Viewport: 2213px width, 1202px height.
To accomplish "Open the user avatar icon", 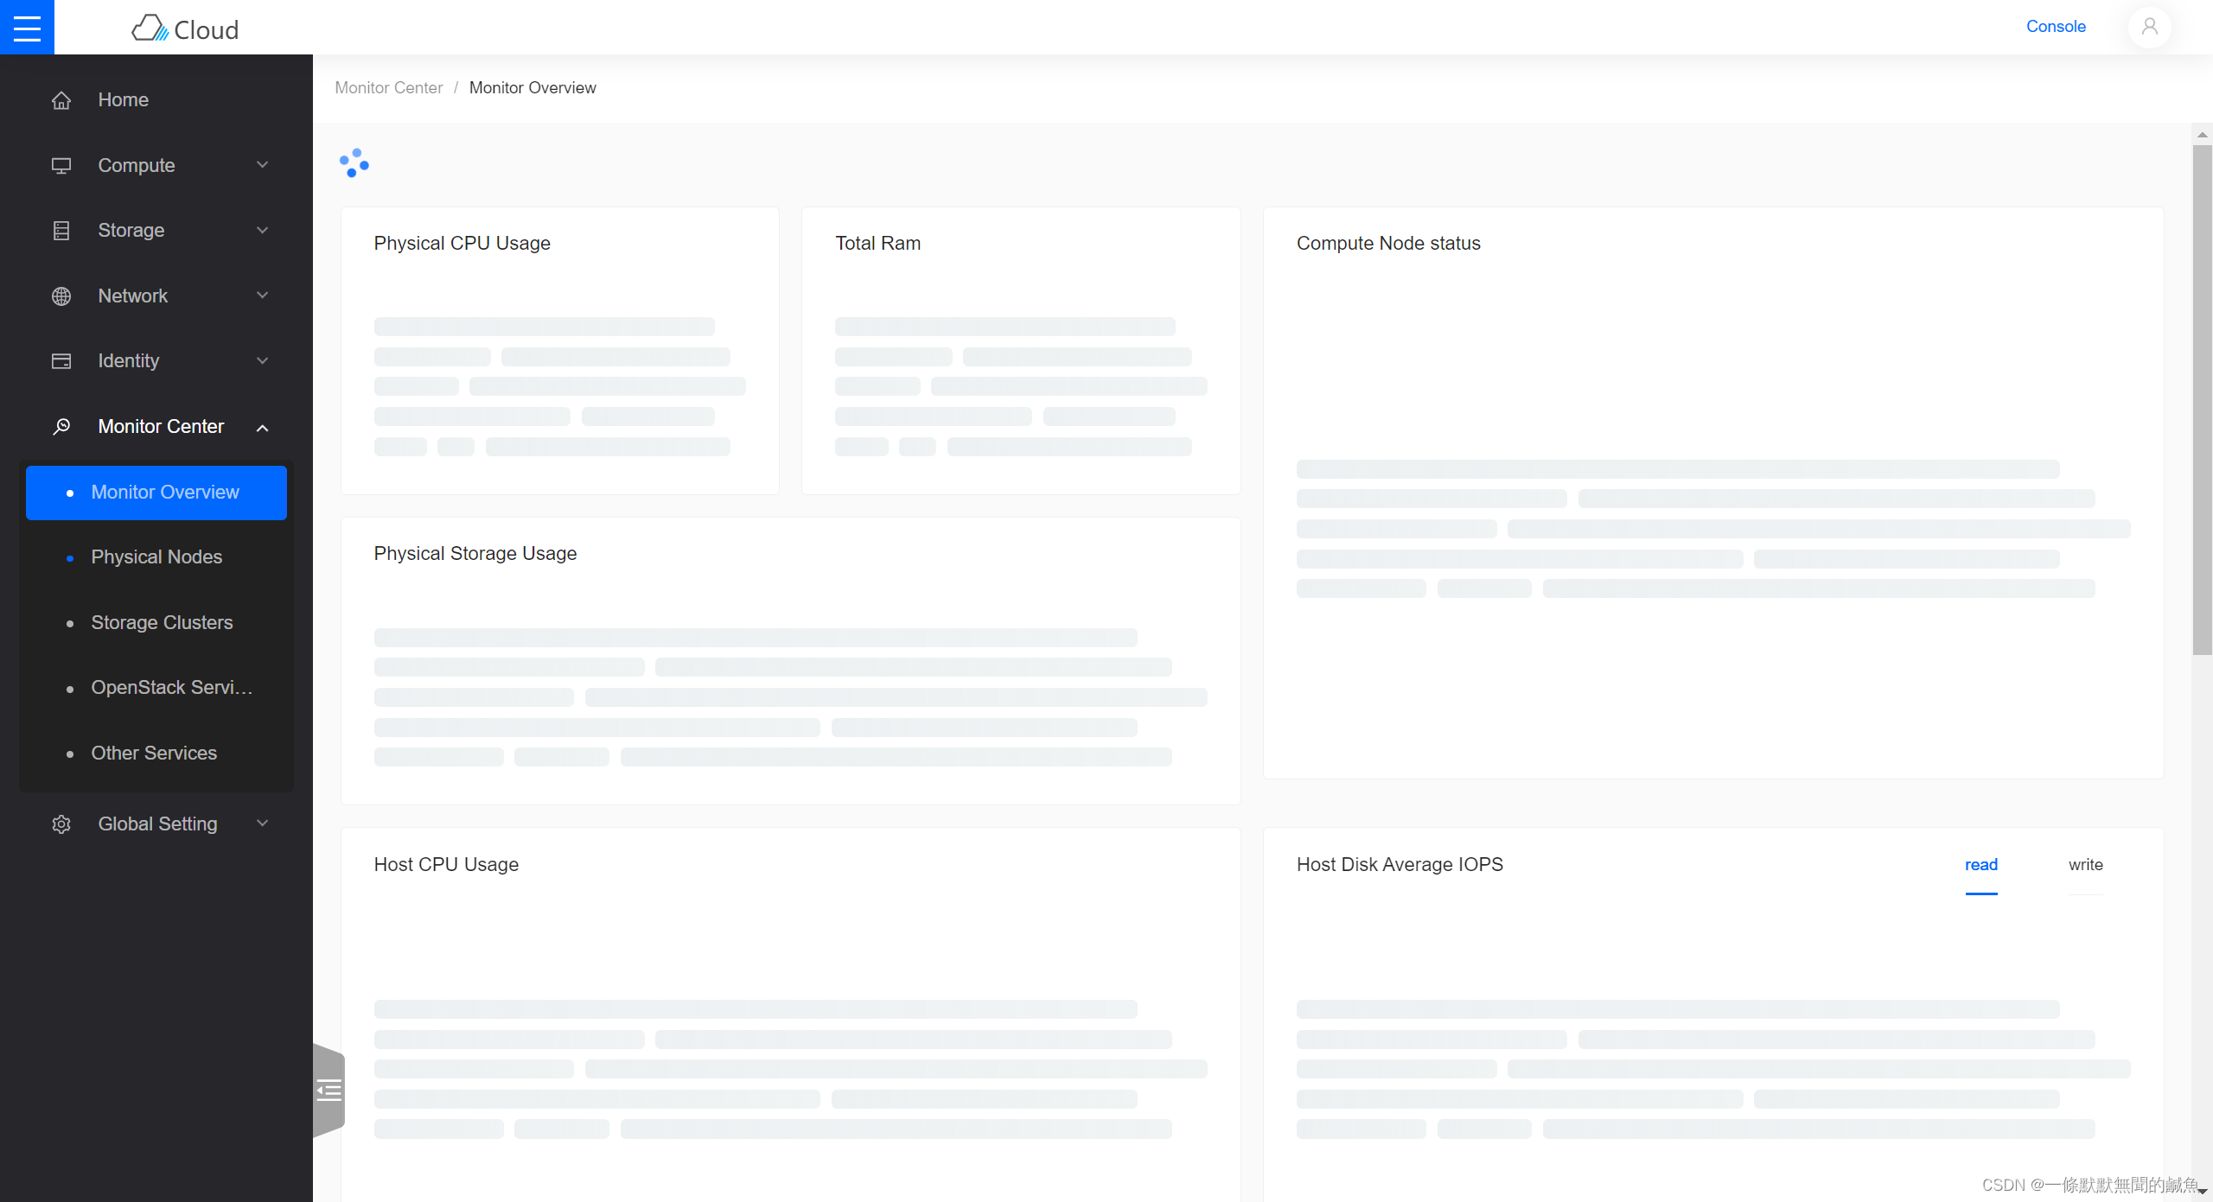I will (x=2149, y=27).
